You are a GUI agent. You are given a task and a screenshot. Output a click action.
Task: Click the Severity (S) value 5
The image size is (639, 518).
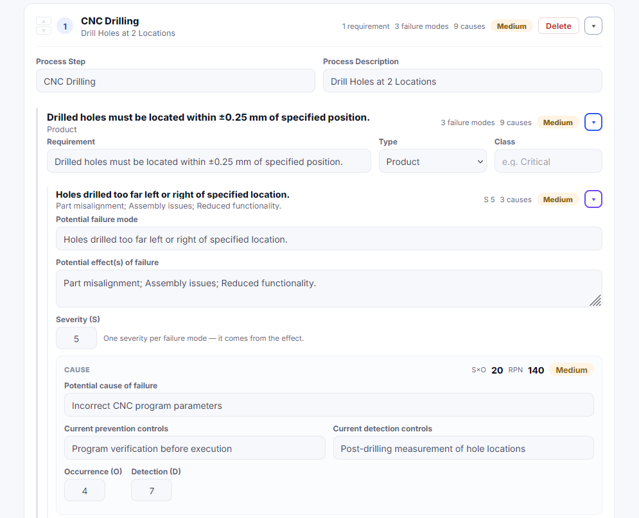pyautogui.click(x=76, y=338)
